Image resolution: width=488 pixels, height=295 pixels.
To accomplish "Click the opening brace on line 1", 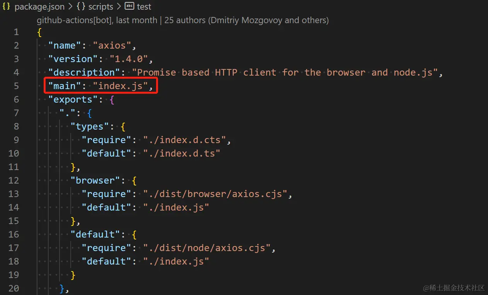I will coord(39,32).
